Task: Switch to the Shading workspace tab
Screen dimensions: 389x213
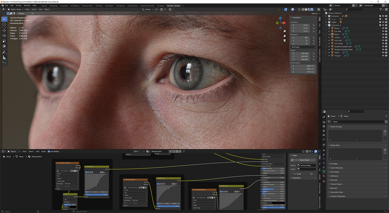Action: coord(99,5)
